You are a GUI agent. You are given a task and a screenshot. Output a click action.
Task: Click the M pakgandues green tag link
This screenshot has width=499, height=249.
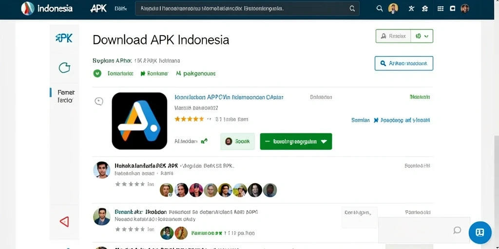[x=196, y=73]
